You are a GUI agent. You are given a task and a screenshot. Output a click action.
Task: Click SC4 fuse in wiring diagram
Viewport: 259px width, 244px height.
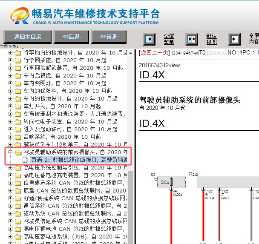click(x=171, y=182)
